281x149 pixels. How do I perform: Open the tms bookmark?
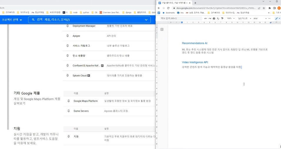[180, 13]
